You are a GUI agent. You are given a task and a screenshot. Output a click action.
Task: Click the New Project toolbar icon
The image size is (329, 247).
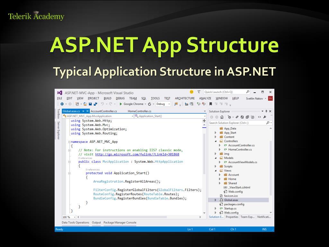77,104
